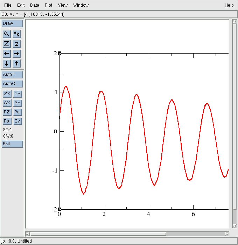Click the Cy cycle button

point(17,121)
